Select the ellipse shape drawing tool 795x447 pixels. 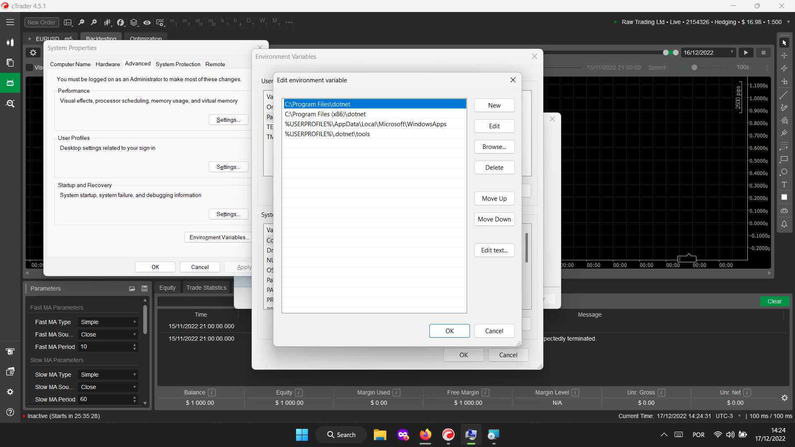(x=784, y=172)
